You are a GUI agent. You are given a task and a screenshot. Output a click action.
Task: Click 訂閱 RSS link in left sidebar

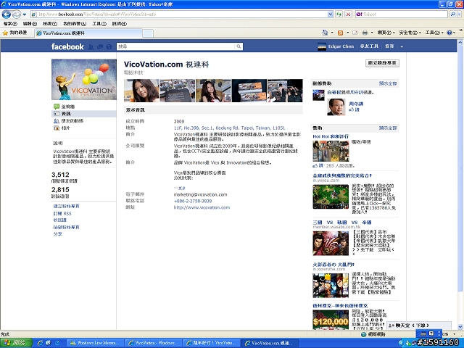click(62, 213)
